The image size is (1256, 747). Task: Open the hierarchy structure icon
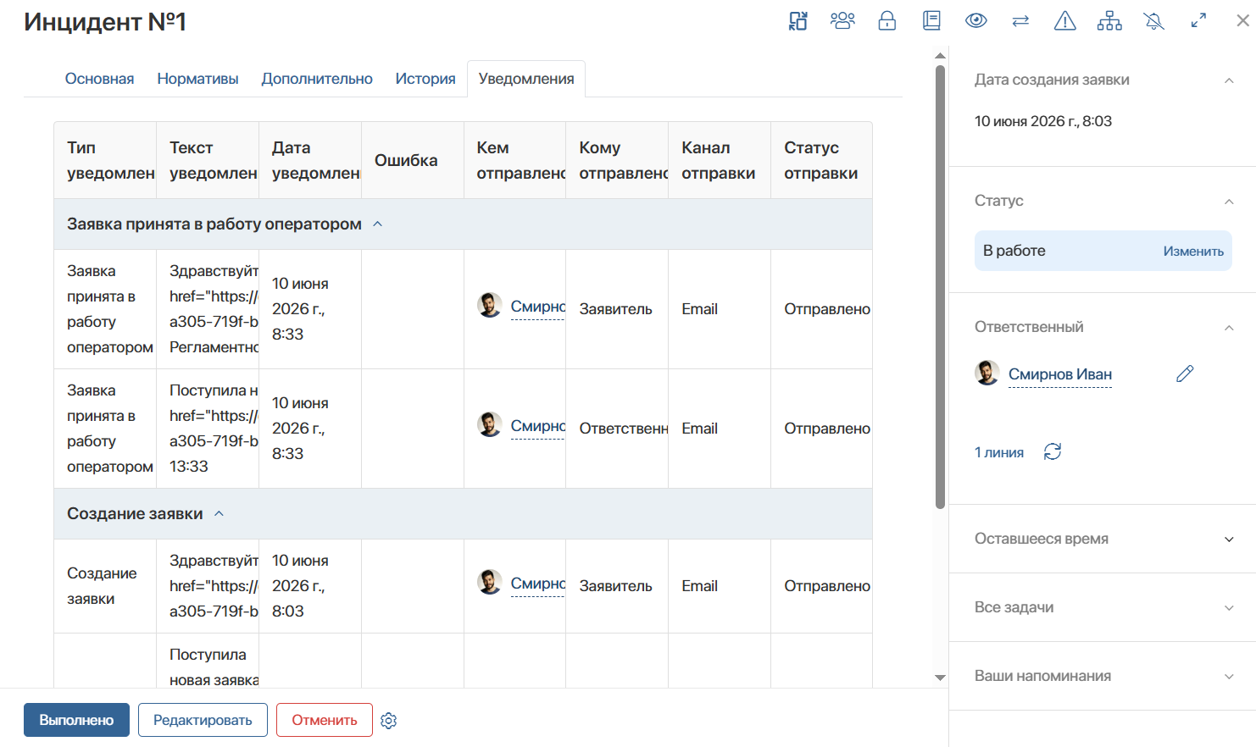tap(1109, 21)
